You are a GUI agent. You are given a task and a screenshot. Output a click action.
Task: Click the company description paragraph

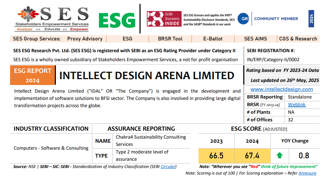(x=127, y=99)
